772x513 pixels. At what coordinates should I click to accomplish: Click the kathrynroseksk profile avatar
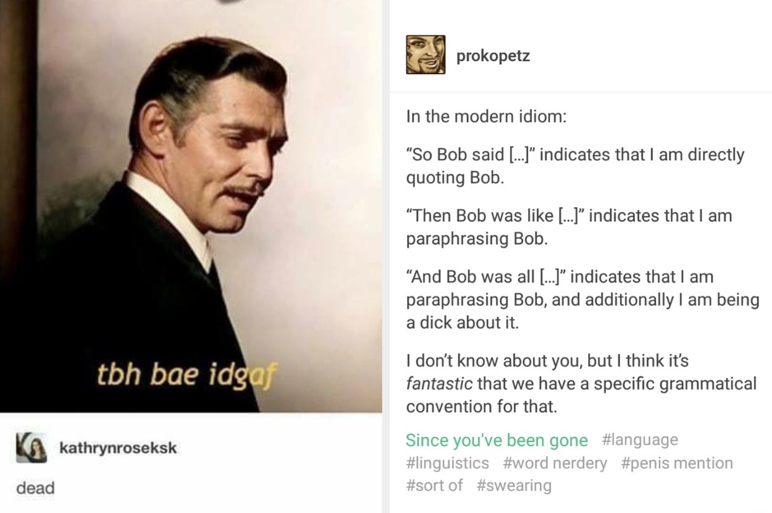31,447
